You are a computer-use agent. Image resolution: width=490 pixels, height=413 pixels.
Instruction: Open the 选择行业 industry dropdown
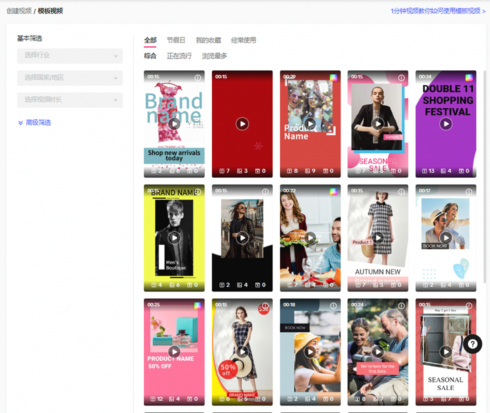[x=70, y=55]
